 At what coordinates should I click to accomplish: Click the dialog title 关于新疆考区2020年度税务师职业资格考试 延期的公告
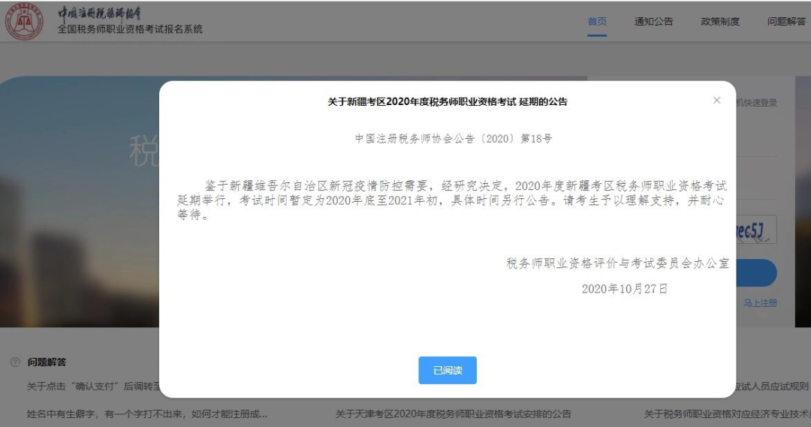[x=448, y=102]
